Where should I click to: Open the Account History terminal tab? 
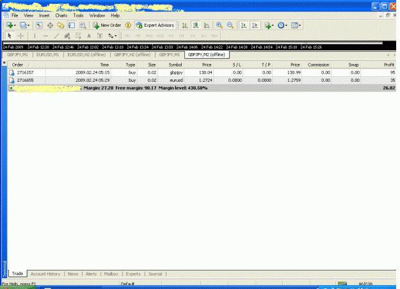[x=45, y=274]
